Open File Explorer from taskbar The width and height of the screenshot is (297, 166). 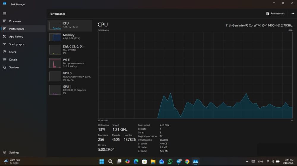point(153,162)
